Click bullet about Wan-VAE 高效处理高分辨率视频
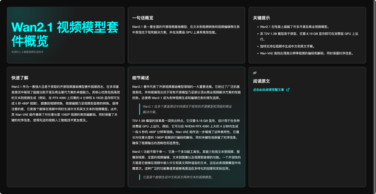Screen dimensions: 376x194 (307, 53)
